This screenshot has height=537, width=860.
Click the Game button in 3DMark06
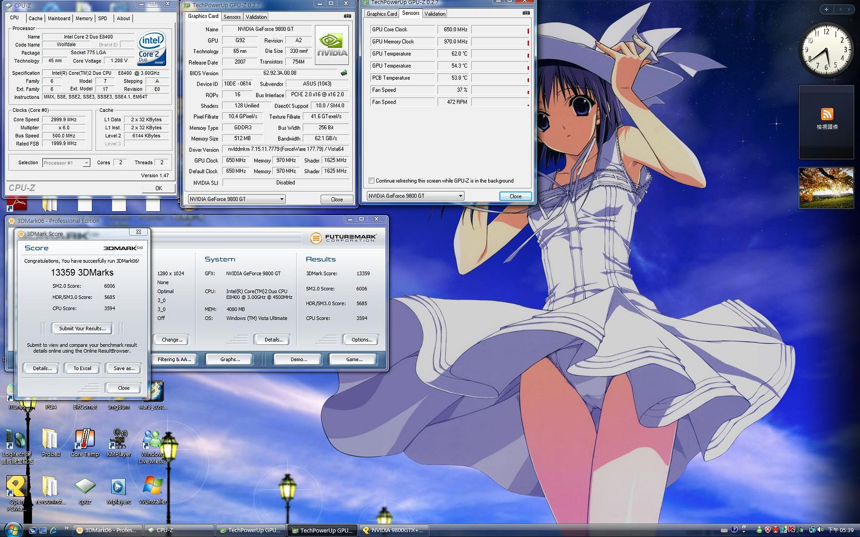354,359
